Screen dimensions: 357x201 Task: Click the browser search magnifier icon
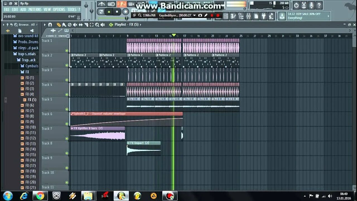point(16,25)
